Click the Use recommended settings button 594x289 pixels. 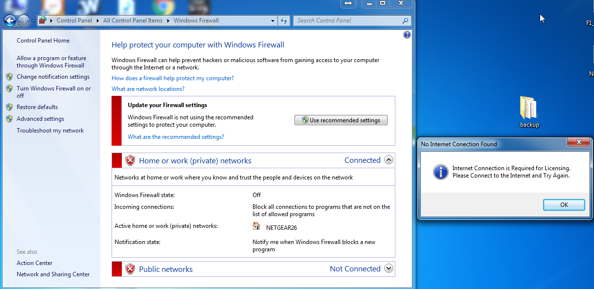[x=341, y=120]
